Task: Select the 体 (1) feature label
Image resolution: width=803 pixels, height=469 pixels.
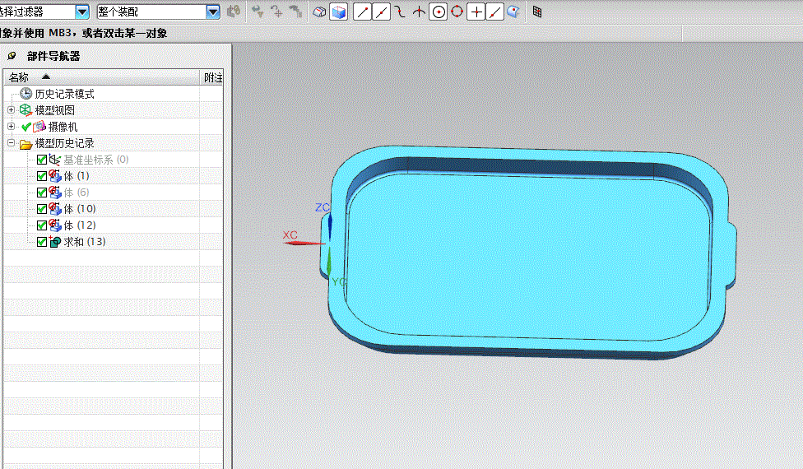Action: coord(77,176)
